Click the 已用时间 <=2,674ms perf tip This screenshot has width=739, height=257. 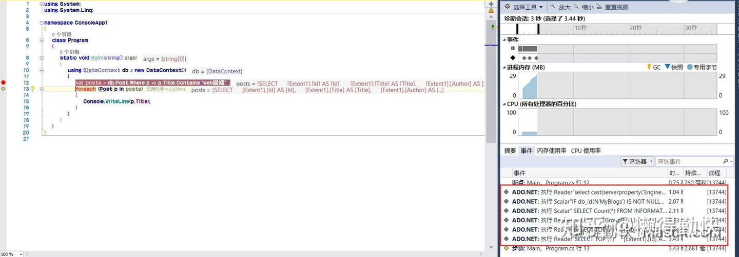pos(166,89)
